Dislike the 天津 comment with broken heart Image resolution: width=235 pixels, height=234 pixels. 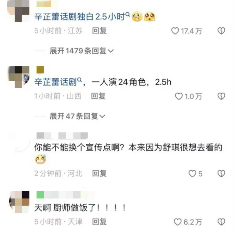point(221,222)
